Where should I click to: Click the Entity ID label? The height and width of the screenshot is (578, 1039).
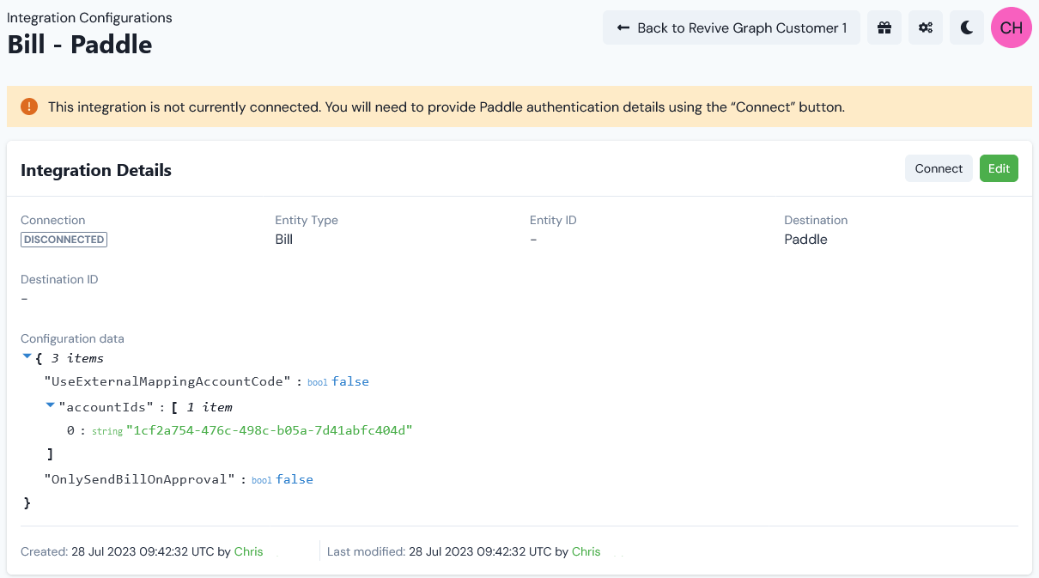[553, 220]
